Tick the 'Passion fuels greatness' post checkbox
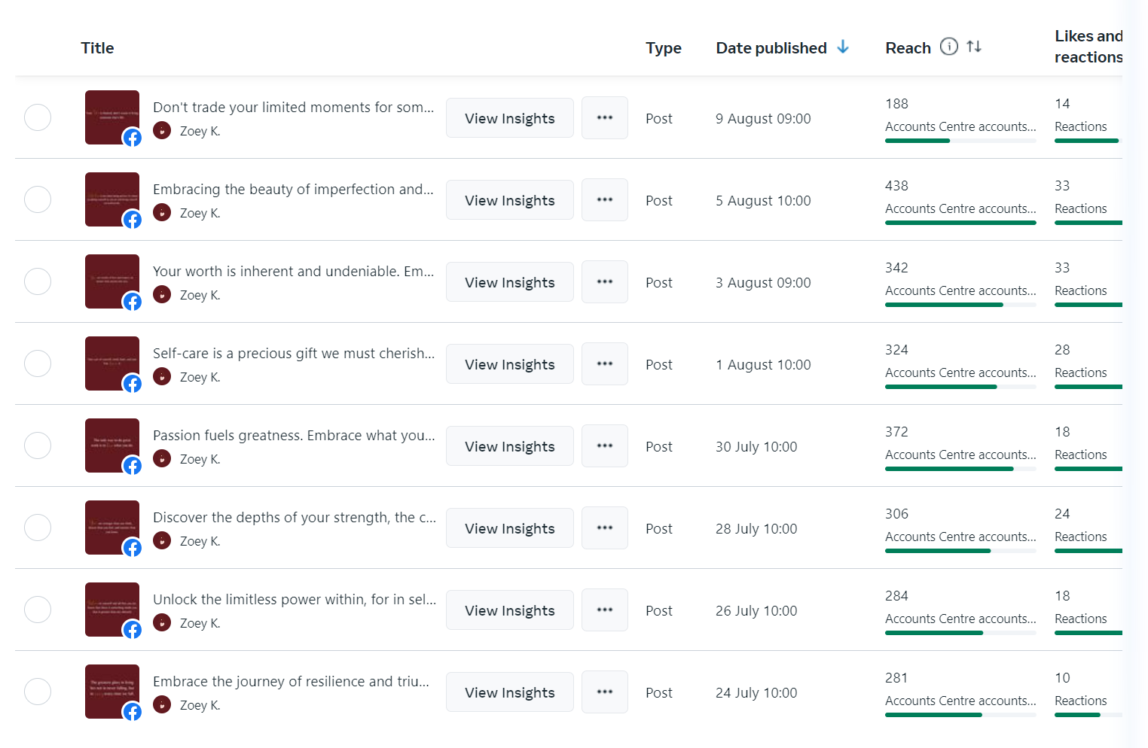The width and height of the screenshot is (1148, 748). pos(38,445)
